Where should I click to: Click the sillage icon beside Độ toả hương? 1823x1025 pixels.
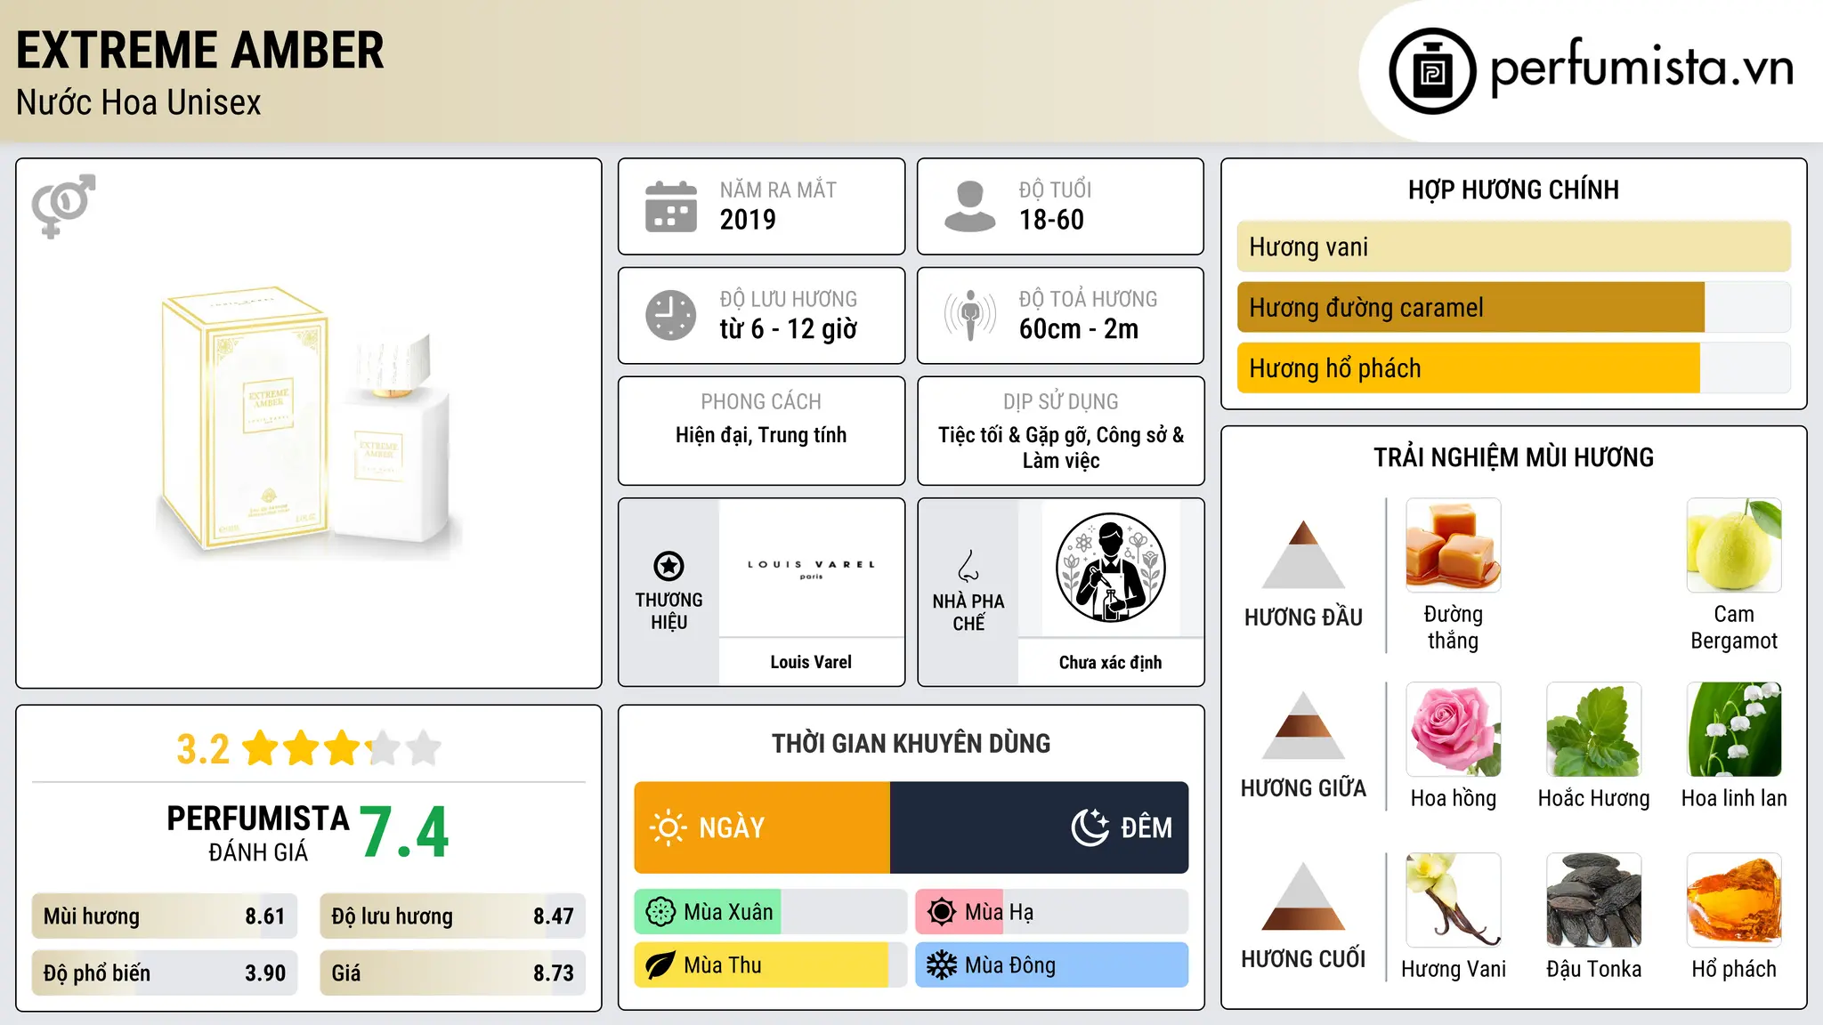click(x=970, y=315)
